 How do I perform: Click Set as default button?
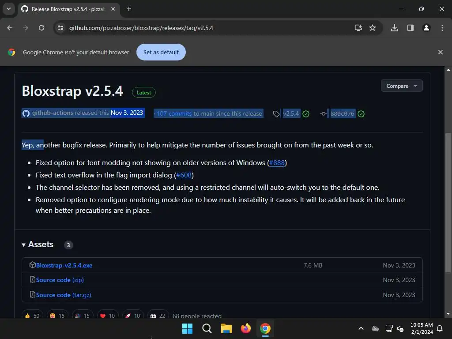pos(161,52)
